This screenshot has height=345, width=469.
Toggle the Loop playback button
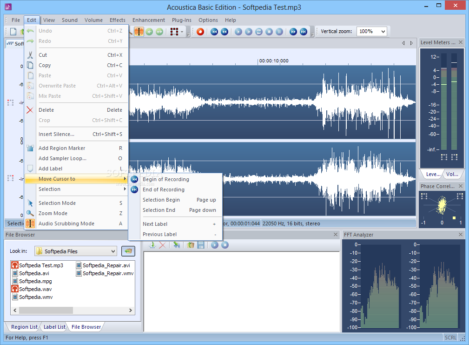(x=259, y=32)
